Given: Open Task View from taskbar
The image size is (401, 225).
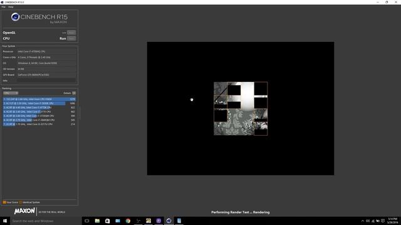Looking at the screenshot, I should (x=87, y=221).
